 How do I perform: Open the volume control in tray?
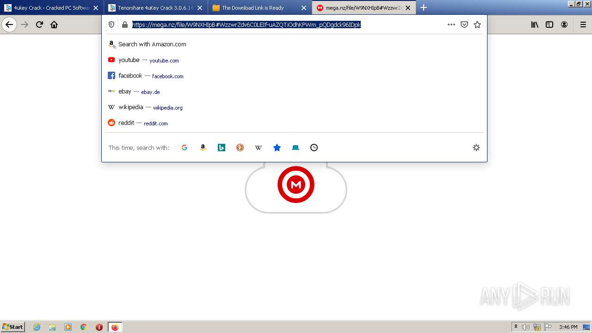pos(526,327)
